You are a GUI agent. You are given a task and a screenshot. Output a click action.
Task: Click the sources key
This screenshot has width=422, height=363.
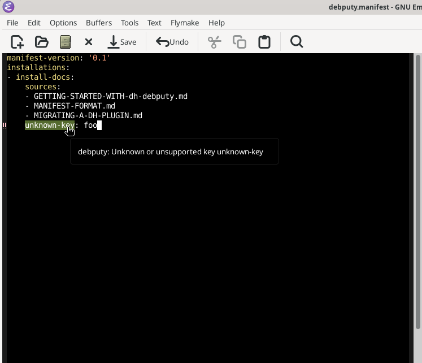click(x=41, y=87)
